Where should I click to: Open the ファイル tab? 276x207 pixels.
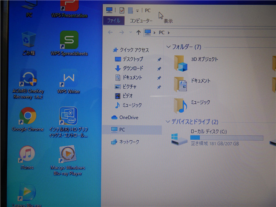pyautogui.click(x=114, y=21)
